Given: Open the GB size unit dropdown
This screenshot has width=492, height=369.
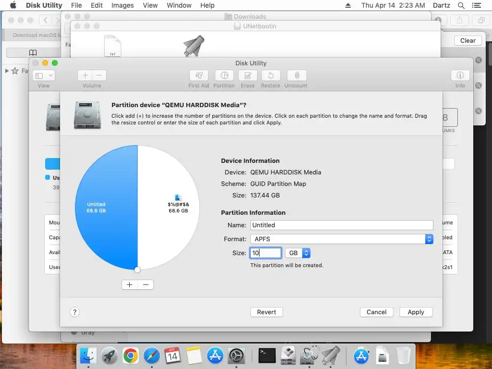Looking at the screenshot, I should [298, 253].
